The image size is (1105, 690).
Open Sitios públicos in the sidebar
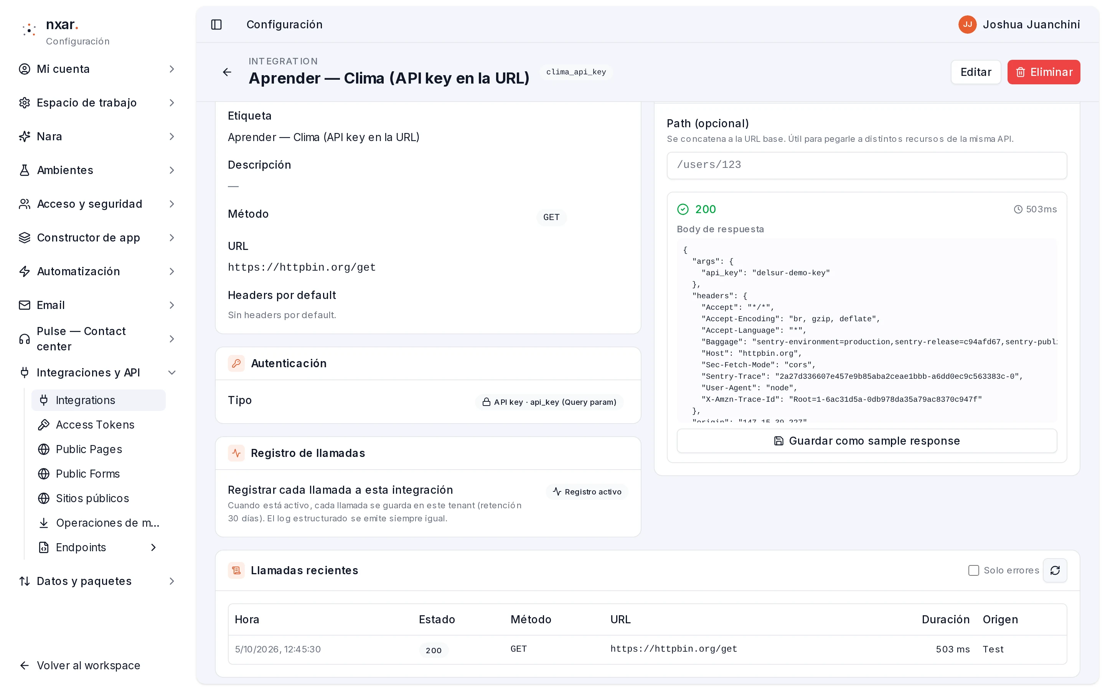pyautogui.click(x=98, y=499)
